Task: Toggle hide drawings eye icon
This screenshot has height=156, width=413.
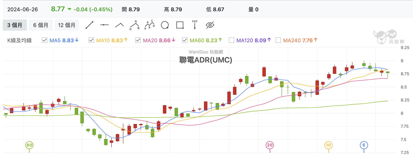Action: pos(210,25)
